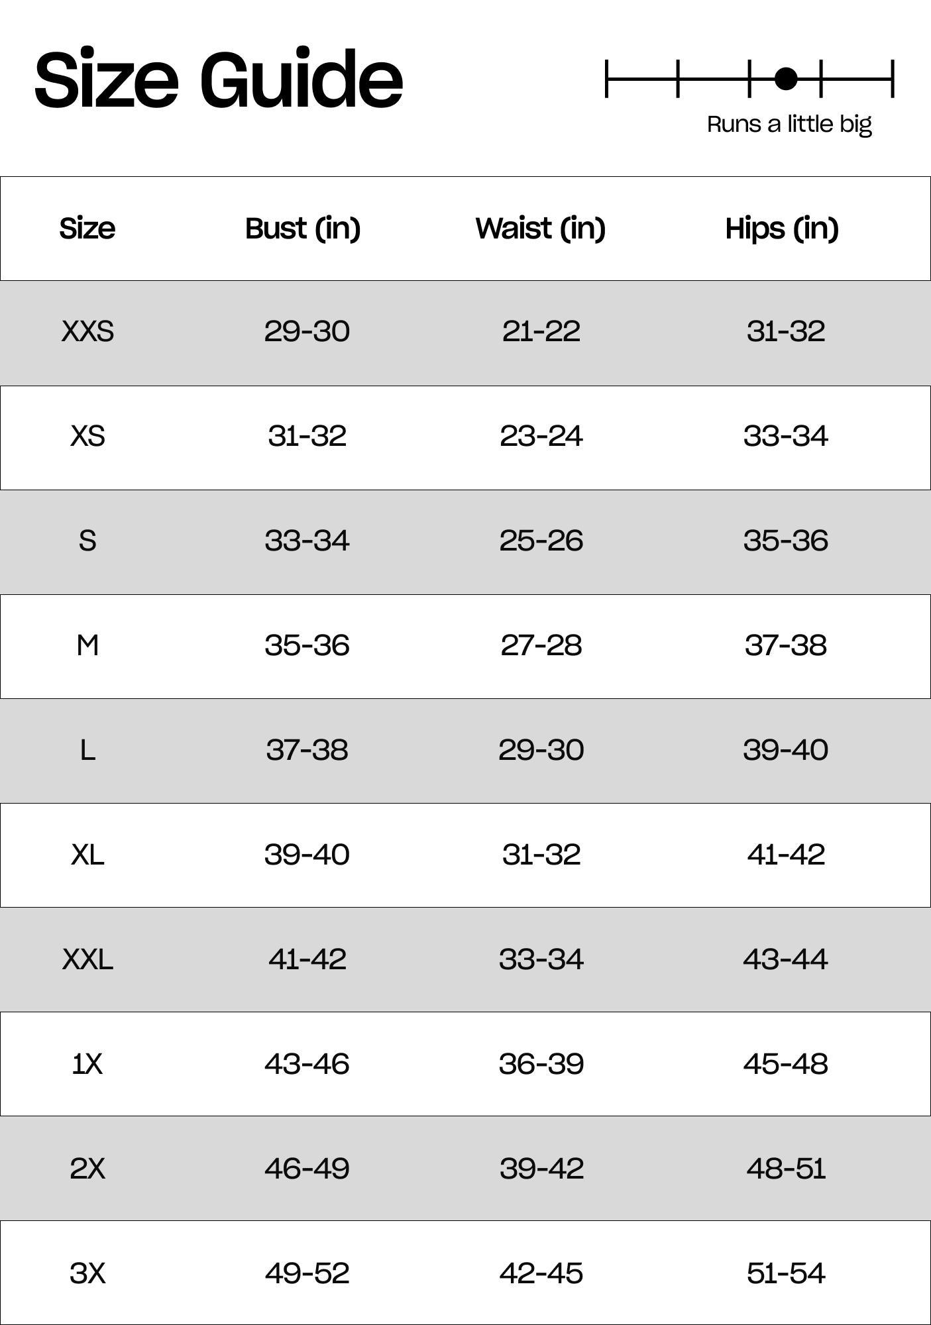Select the Bust (in) column header
Viewport: 931px width, 1325px height.
[303, 229]
